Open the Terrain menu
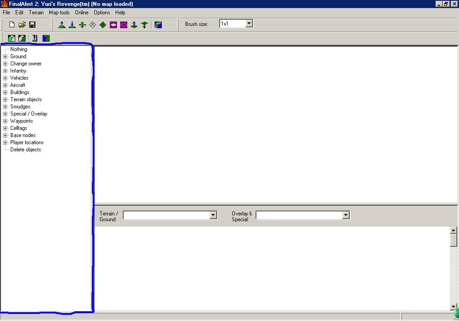 [36, 13]
